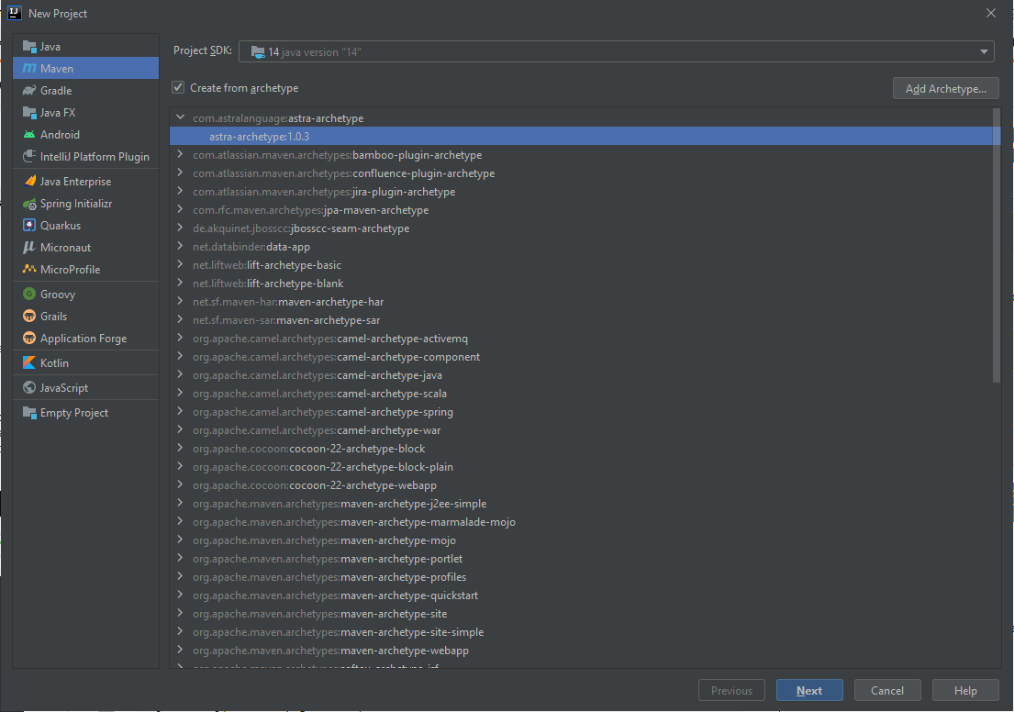This screenshot has height=712, width=1014.
Task: Click the Gradle elephant icon
Action: coord(29,91)
